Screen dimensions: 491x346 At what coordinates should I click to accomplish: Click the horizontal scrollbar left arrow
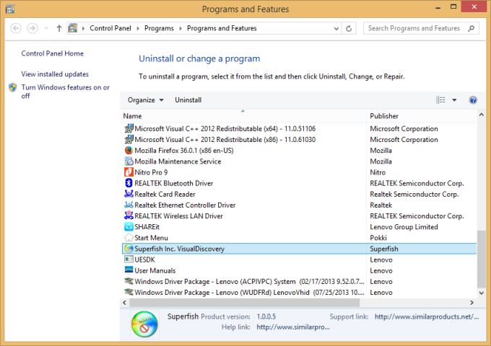pyautogui.click(x=125, y=303)
